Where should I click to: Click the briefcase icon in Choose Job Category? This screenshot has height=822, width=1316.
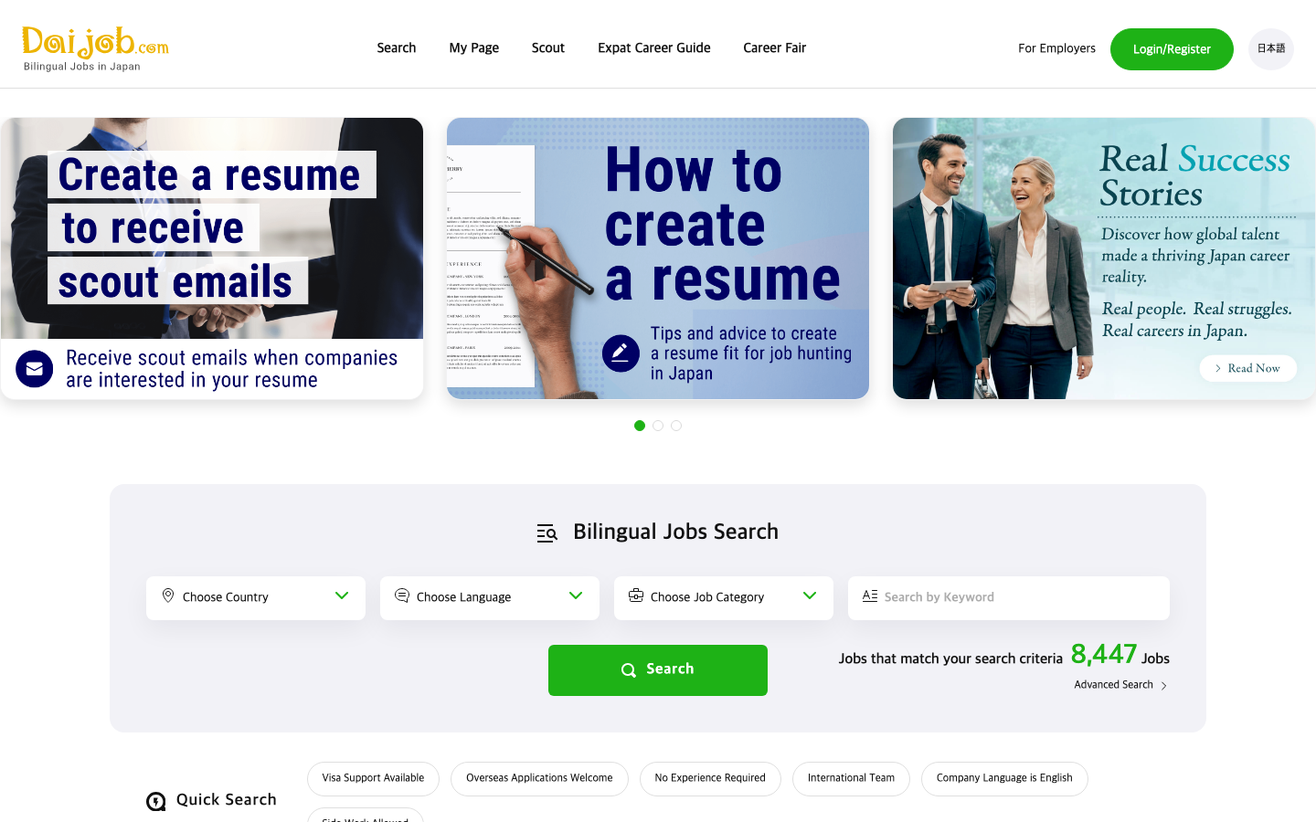click(636, 595)
